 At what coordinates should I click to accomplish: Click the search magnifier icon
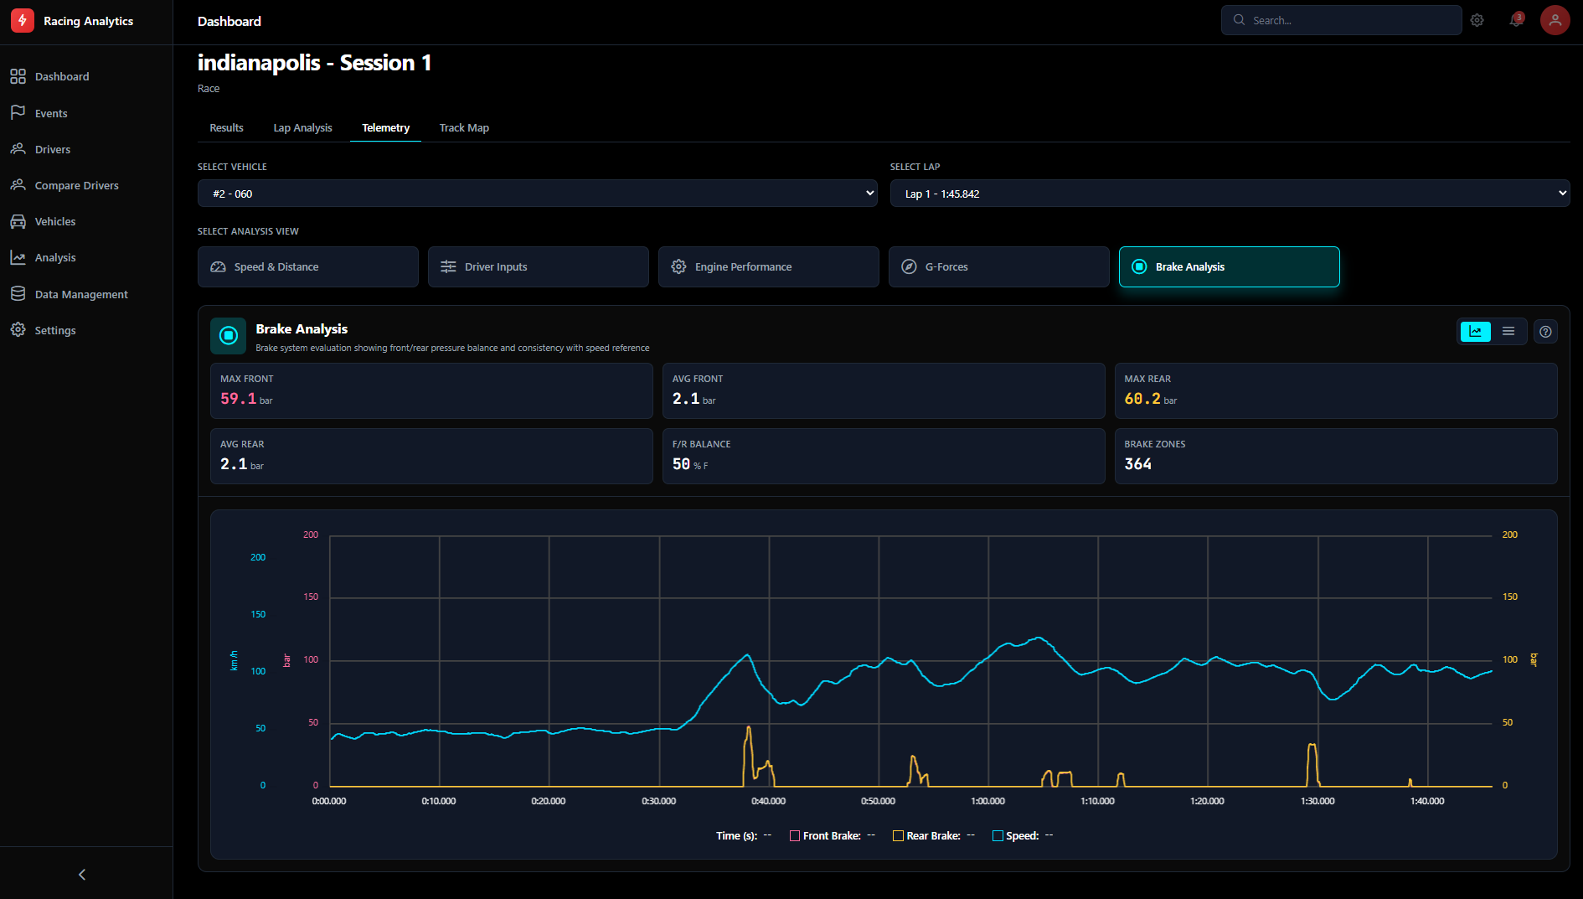point(1239,20)
